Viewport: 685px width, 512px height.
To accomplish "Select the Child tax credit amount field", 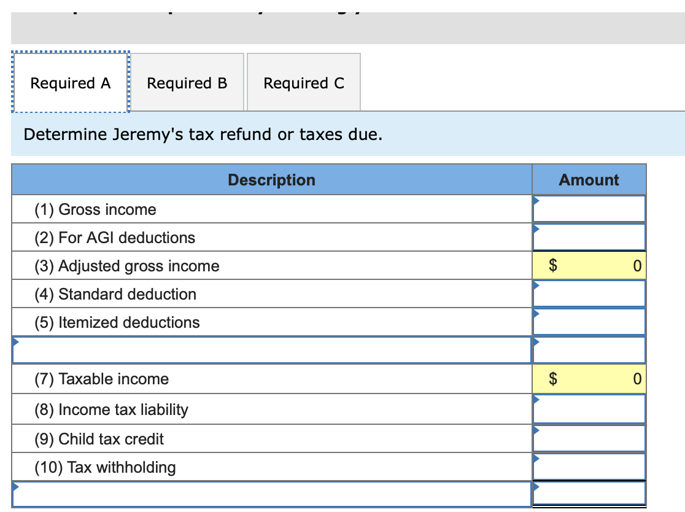I will tap(589, 438).
